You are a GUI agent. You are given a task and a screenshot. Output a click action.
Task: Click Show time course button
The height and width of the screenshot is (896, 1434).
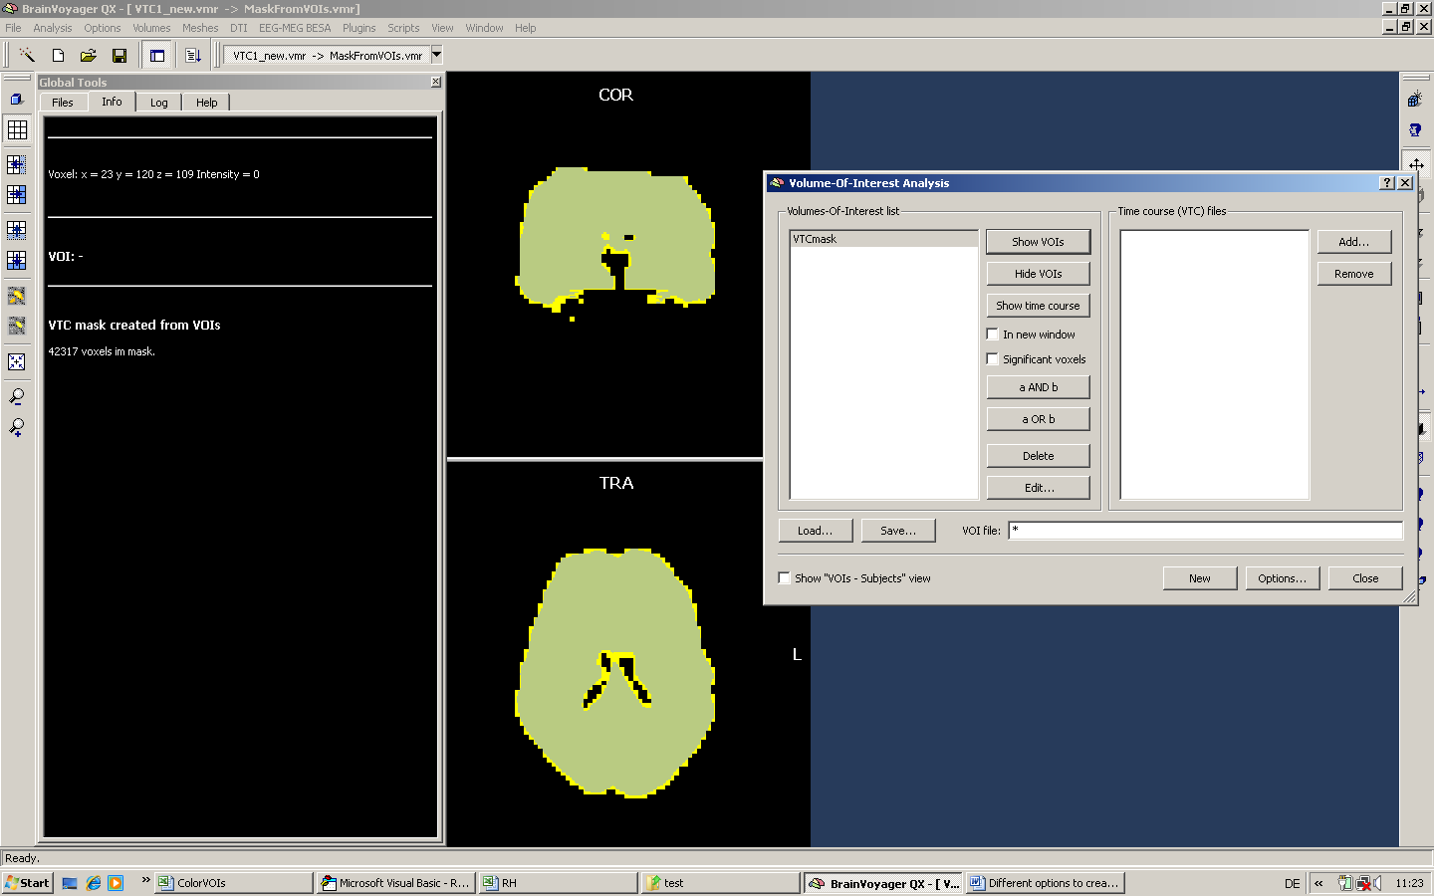coord(1038,306)
